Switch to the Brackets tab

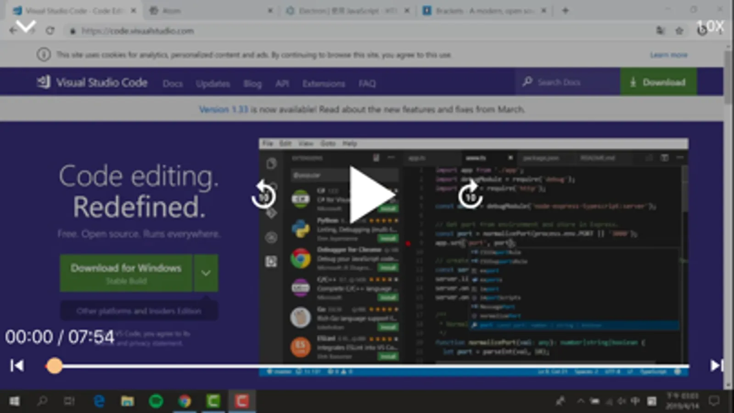(x=484, y=11)
